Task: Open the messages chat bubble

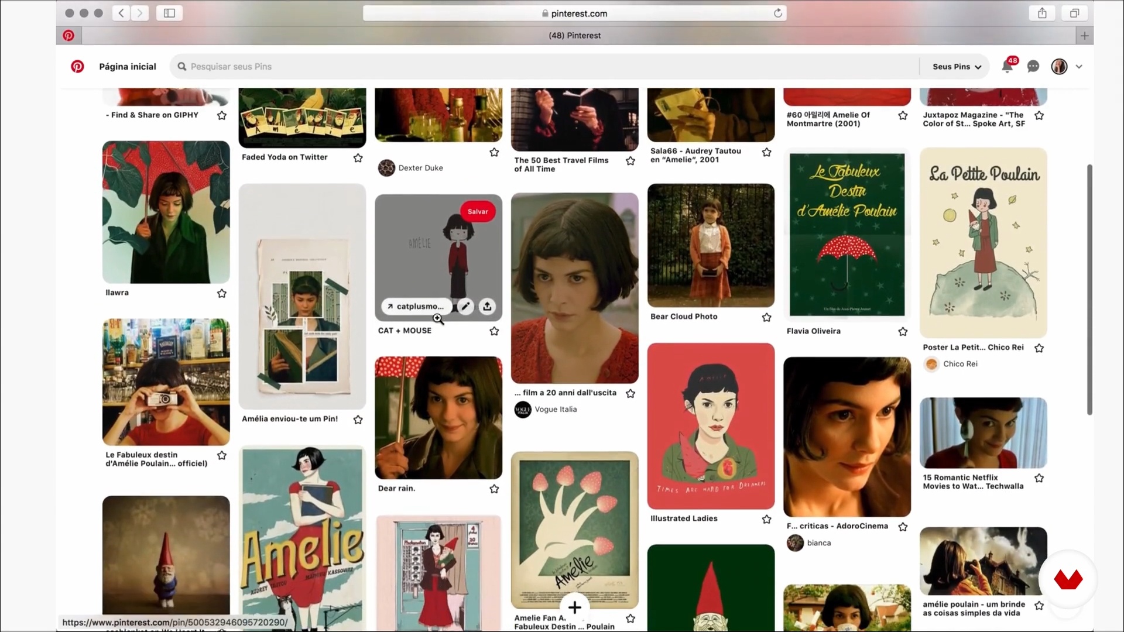Action: [1033, 66]
